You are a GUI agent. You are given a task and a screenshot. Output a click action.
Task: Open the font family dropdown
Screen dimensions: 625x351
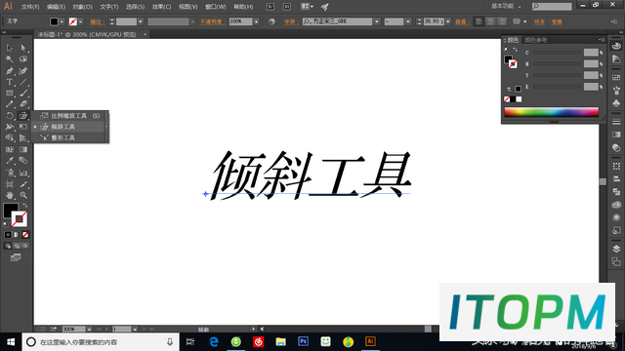[377, 21]
